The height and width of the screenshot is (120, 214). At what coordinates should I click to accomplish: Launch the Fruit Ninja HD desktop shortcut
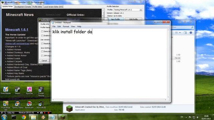pyautogui.click(x=6, y=106)
